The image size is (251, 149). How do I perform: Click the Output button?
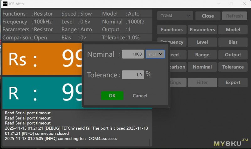[x=233, y=54]
